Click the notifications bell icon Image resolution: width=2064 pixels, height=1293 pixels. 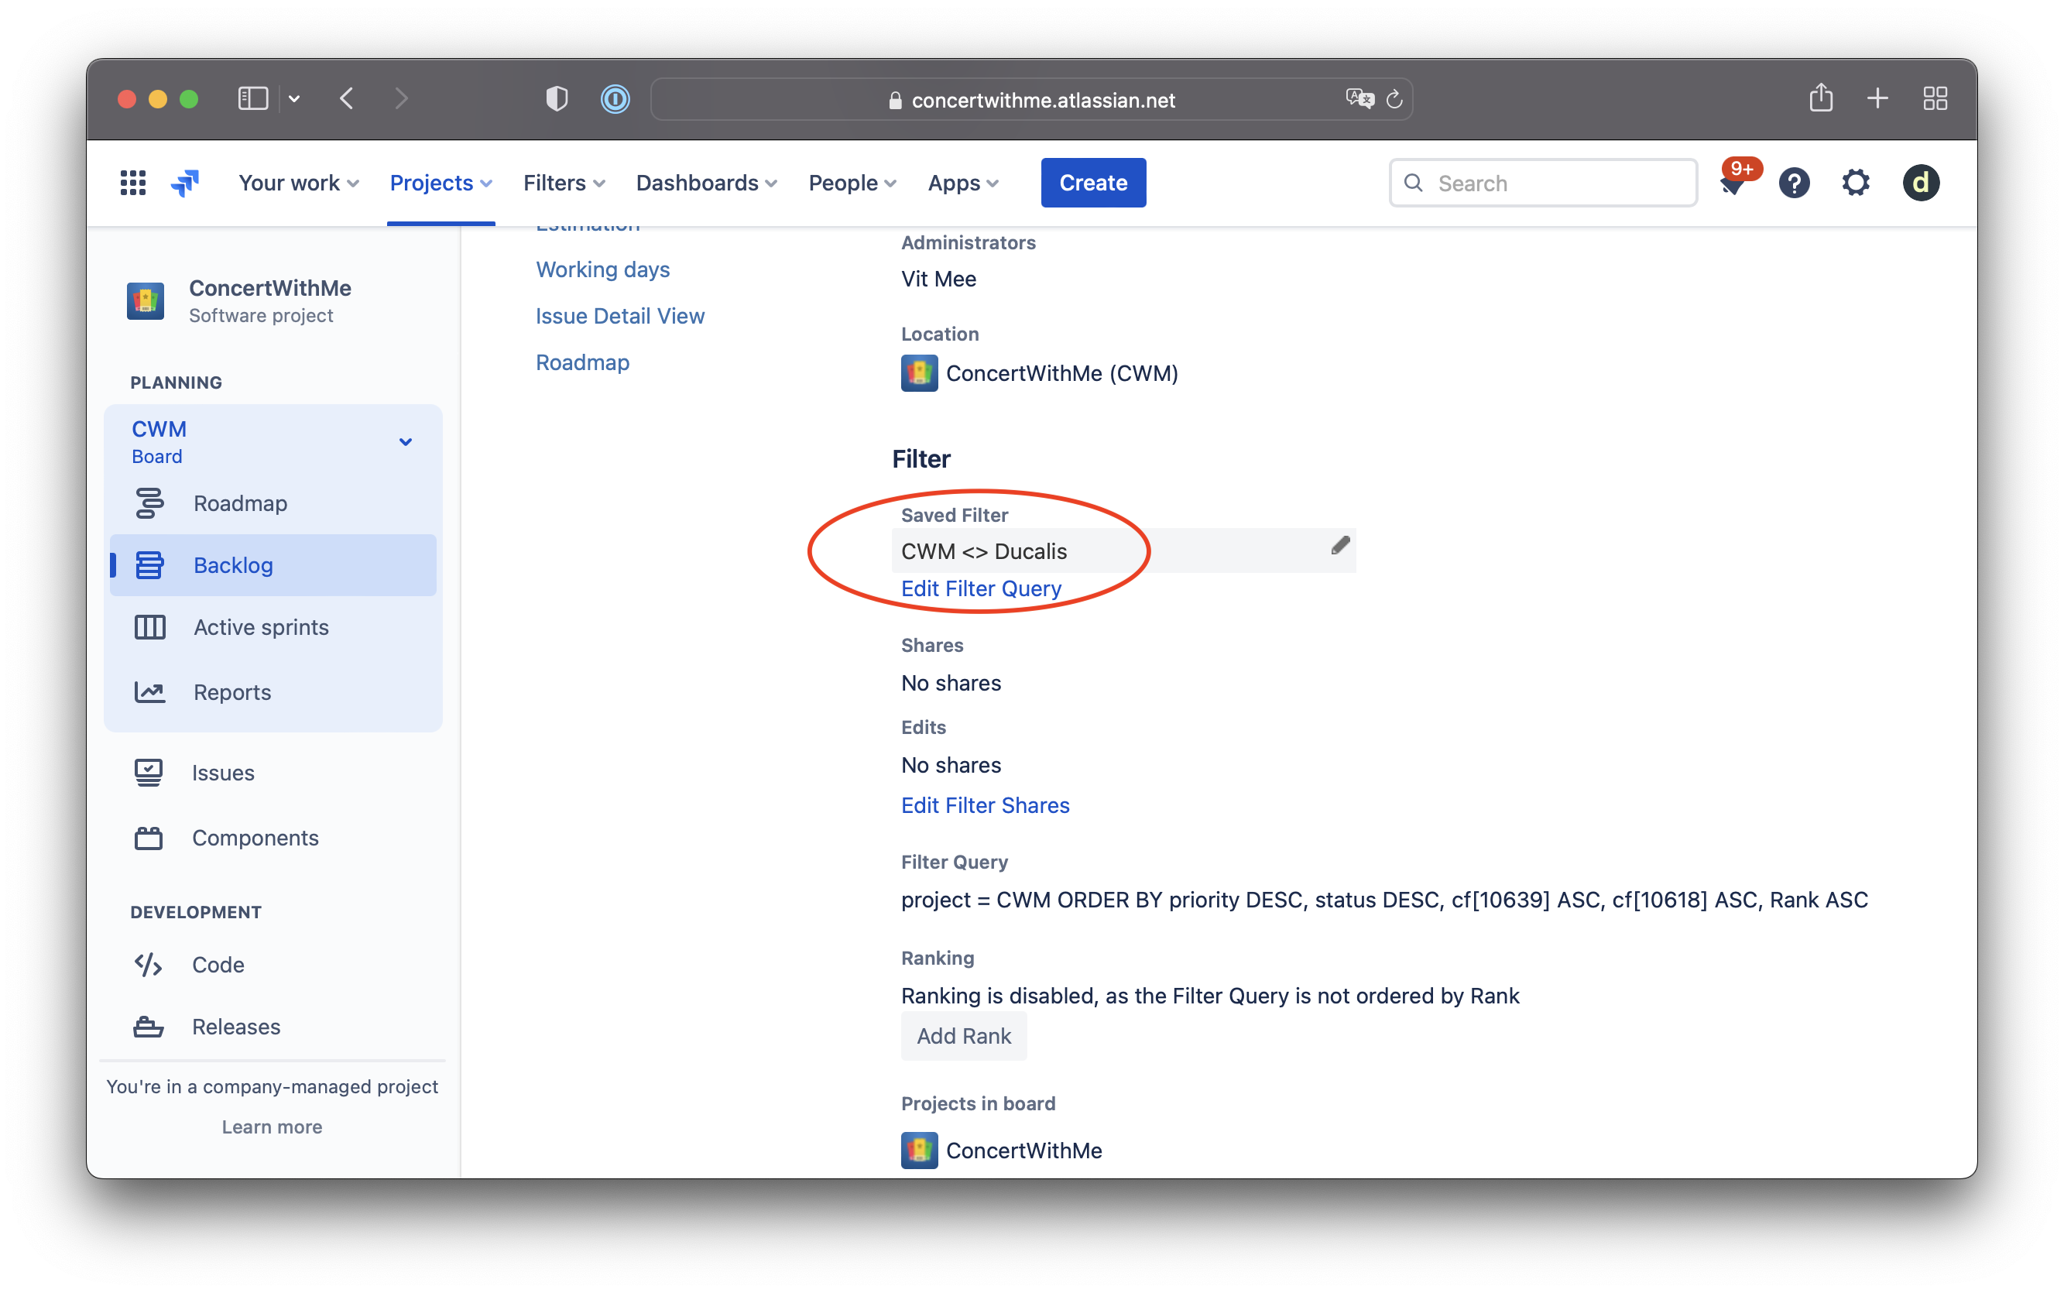tap(1732, 182)
